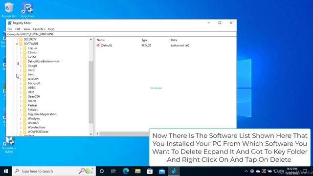Screen dimensions: 313x176
Task: Expand the Wondershare key
Action: [x=21, y=127]
